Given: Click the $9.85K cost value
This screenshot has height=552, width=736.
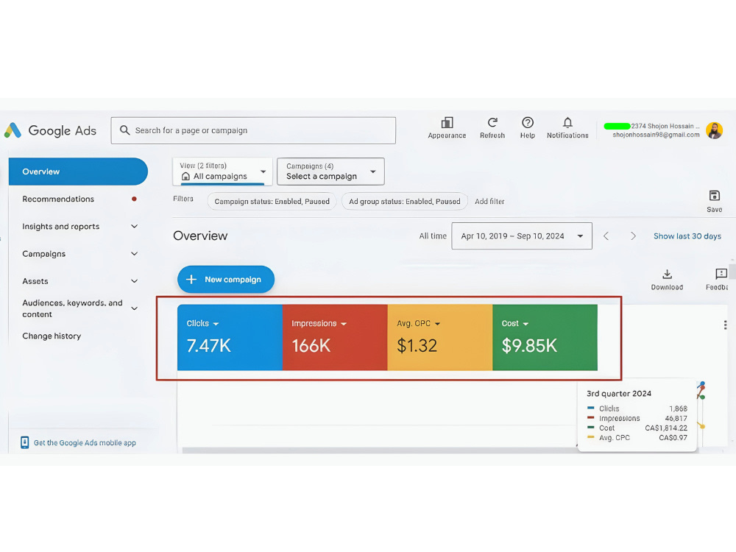Looking at the screenshot, I should coord(529,346).
